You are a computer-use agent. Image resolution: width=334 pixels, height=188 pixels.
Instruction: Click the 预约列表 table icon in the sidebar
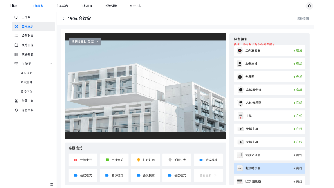tap(16, 54)
